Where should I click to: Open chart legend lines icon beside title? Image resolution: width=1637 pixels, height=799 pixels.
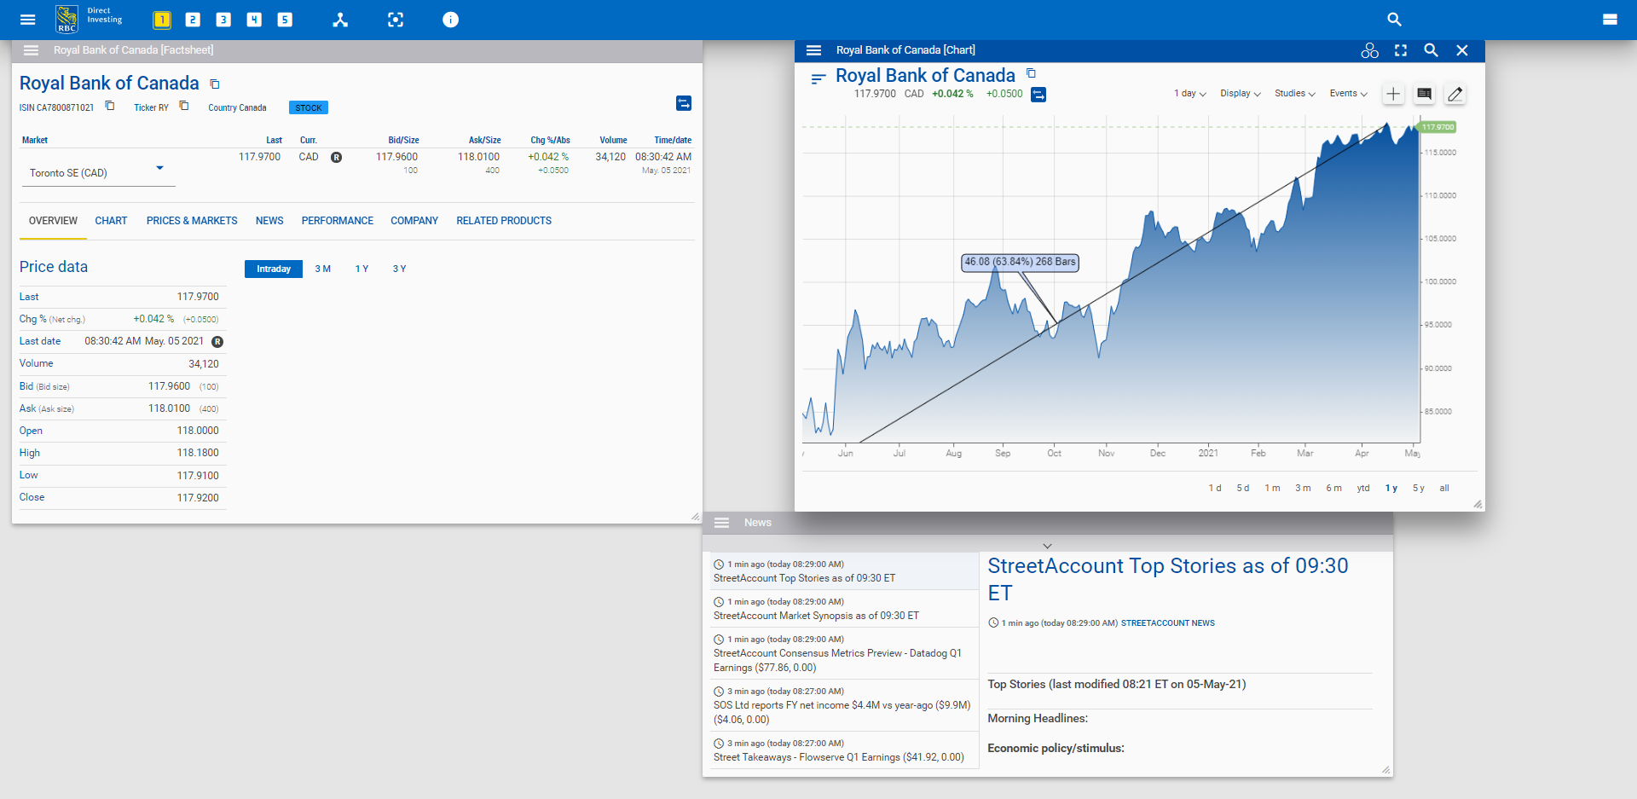(818, 78)
